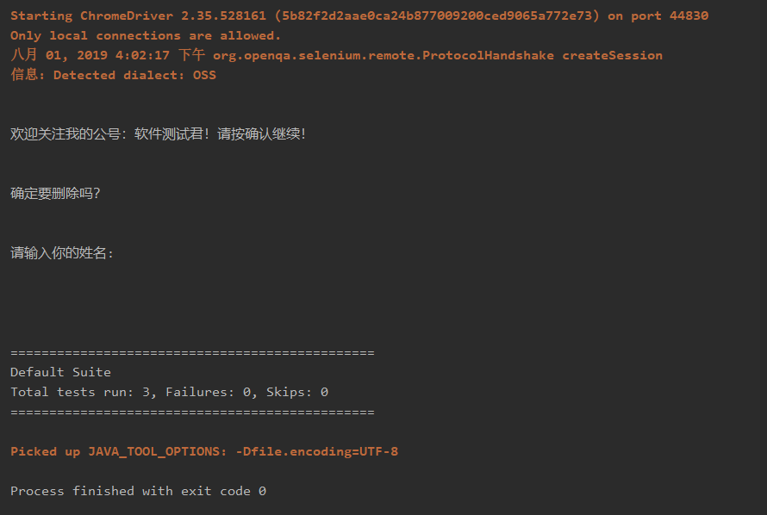
Task: Click the org.openqa.selenium.remote.ProtocolHandshake class name
Action: (x=383, y=55)
